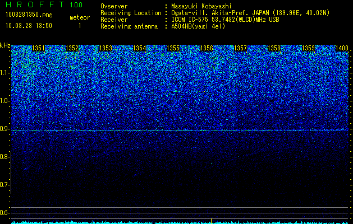Click the 0.6 kHz axis label
353x224 pixels.
click(x=4, y=213)
